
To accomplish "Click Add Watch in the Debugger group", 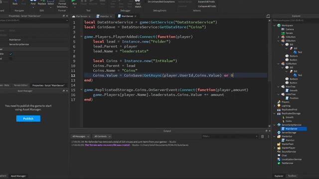I will click(x=138, y=4).
